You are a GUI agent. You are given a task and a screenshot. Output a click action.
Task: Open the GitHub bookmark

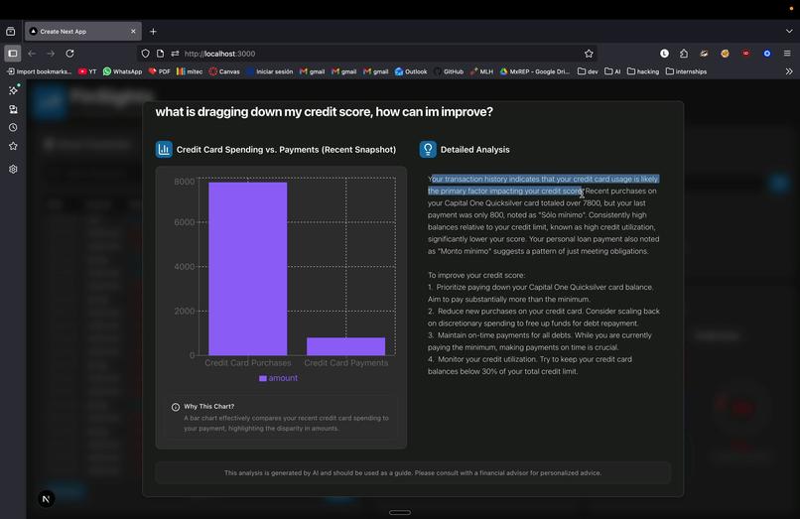tap(449, 72)
